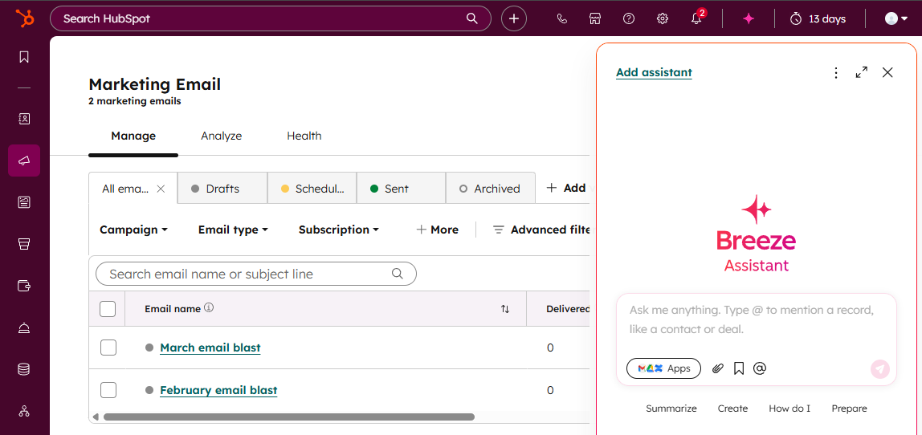Select the Drafts view tab
922x435 pixels.
click(222, 188)
